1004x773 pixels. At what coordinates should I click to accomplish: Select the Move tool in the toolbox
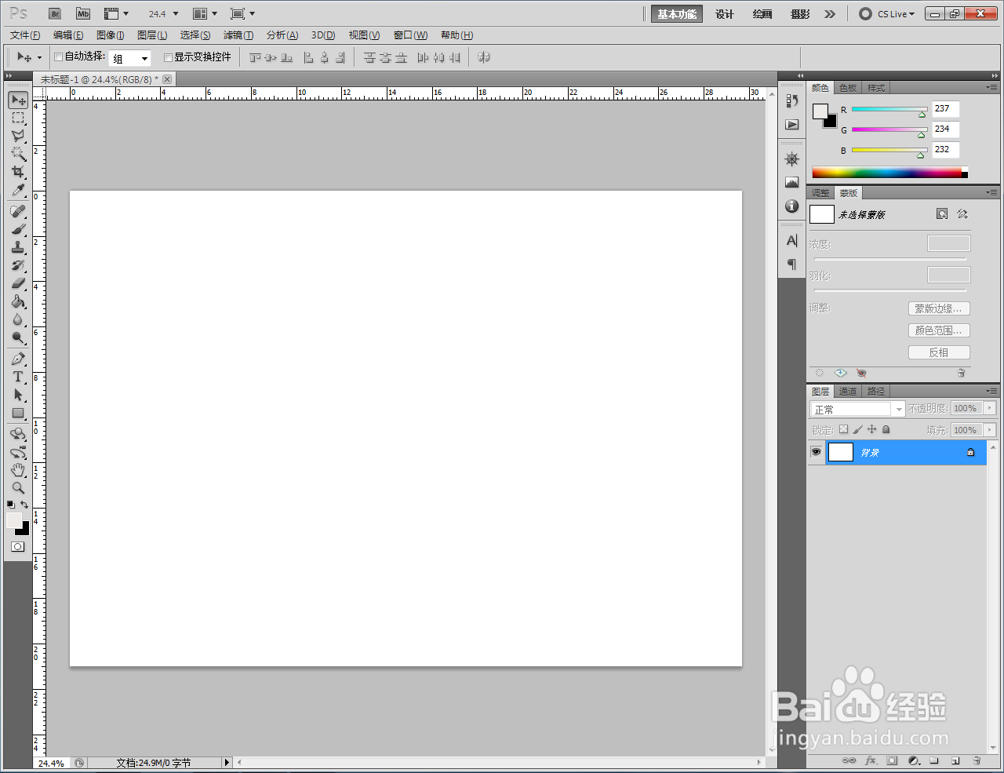pyautogui.click(x=18, y=100)
